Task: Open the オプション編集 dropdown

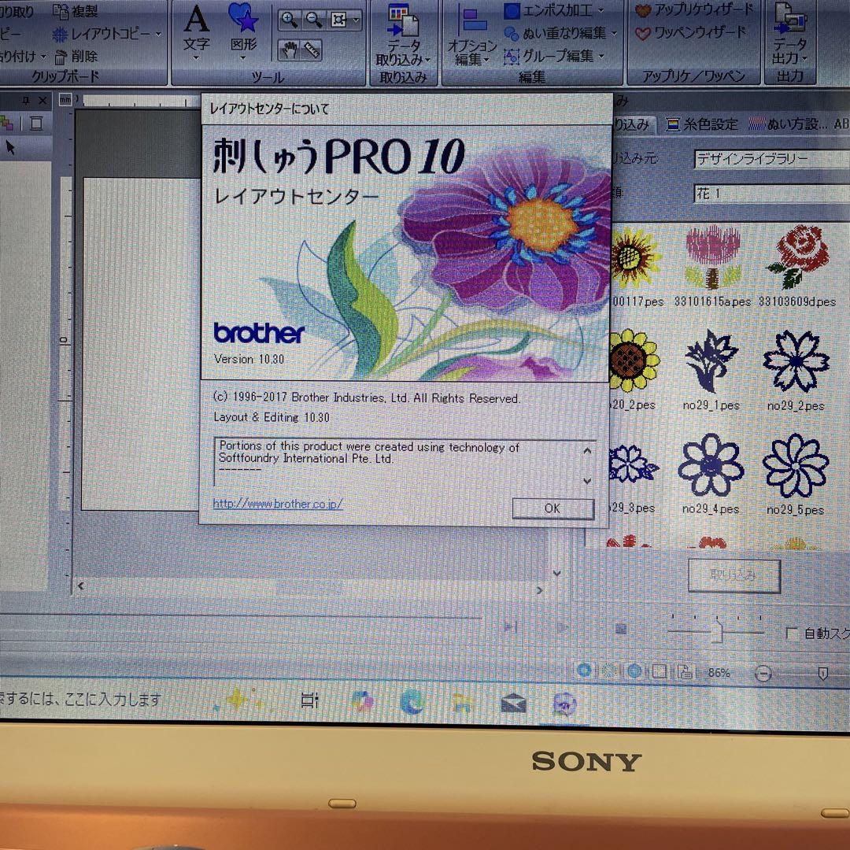Action: coord(486,60)
